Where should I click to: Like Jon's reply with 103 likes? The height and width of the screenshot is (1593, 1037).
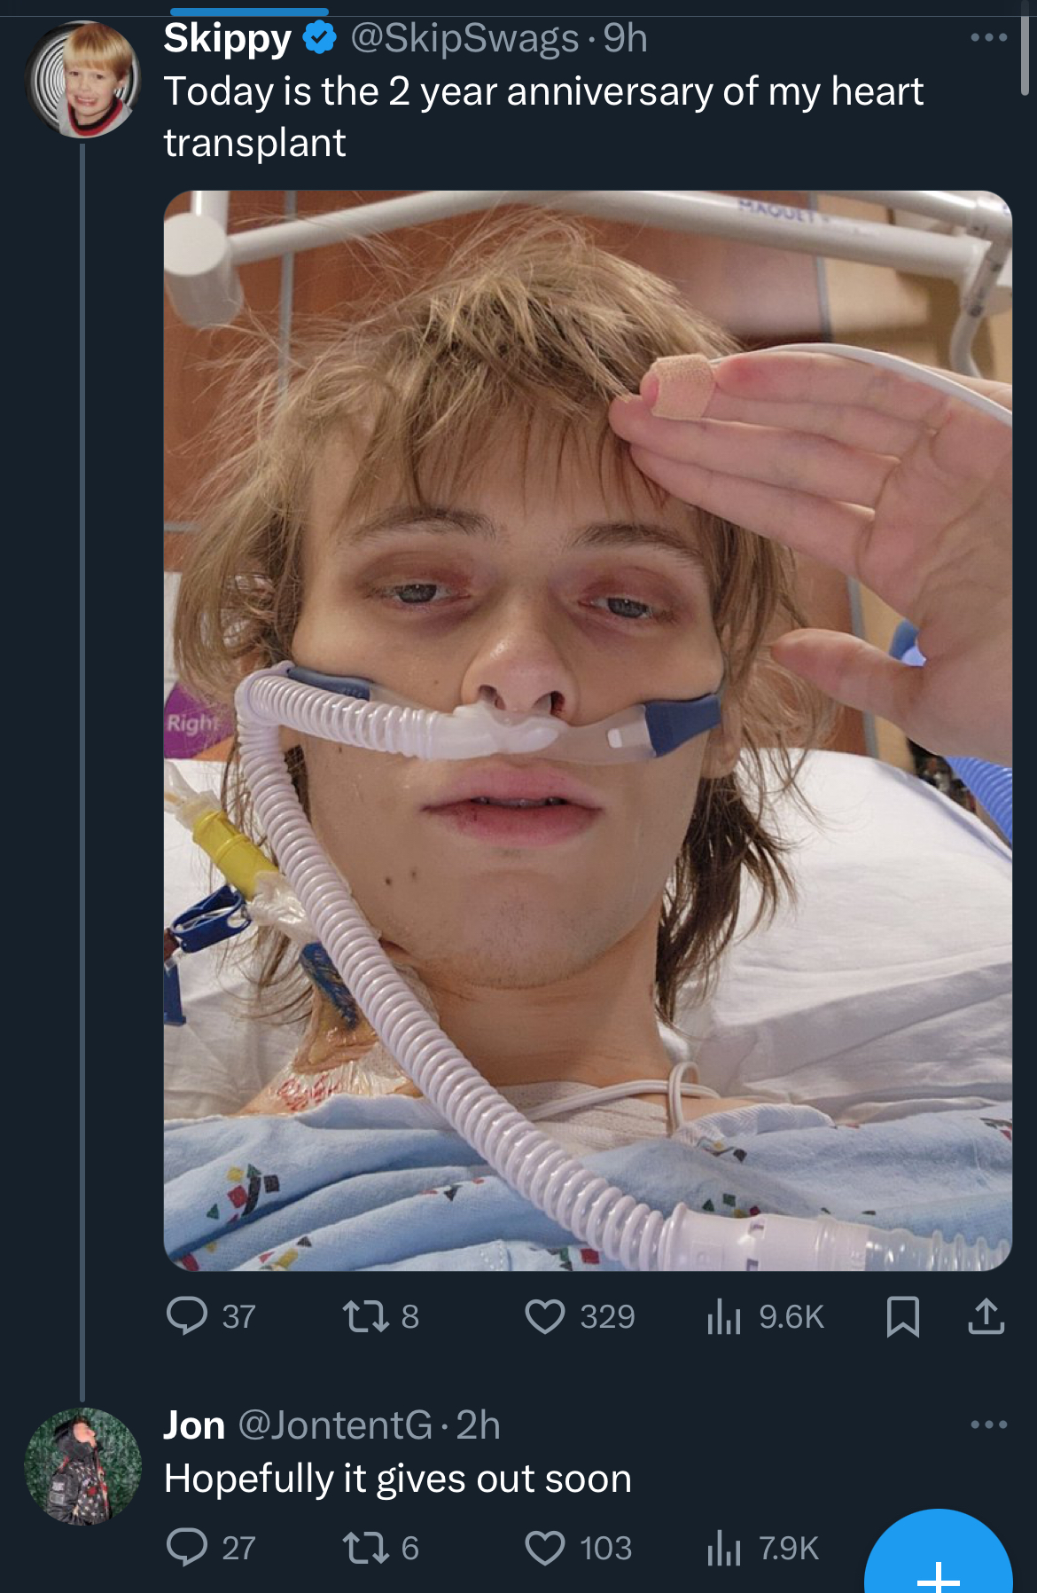(579, 1548)
